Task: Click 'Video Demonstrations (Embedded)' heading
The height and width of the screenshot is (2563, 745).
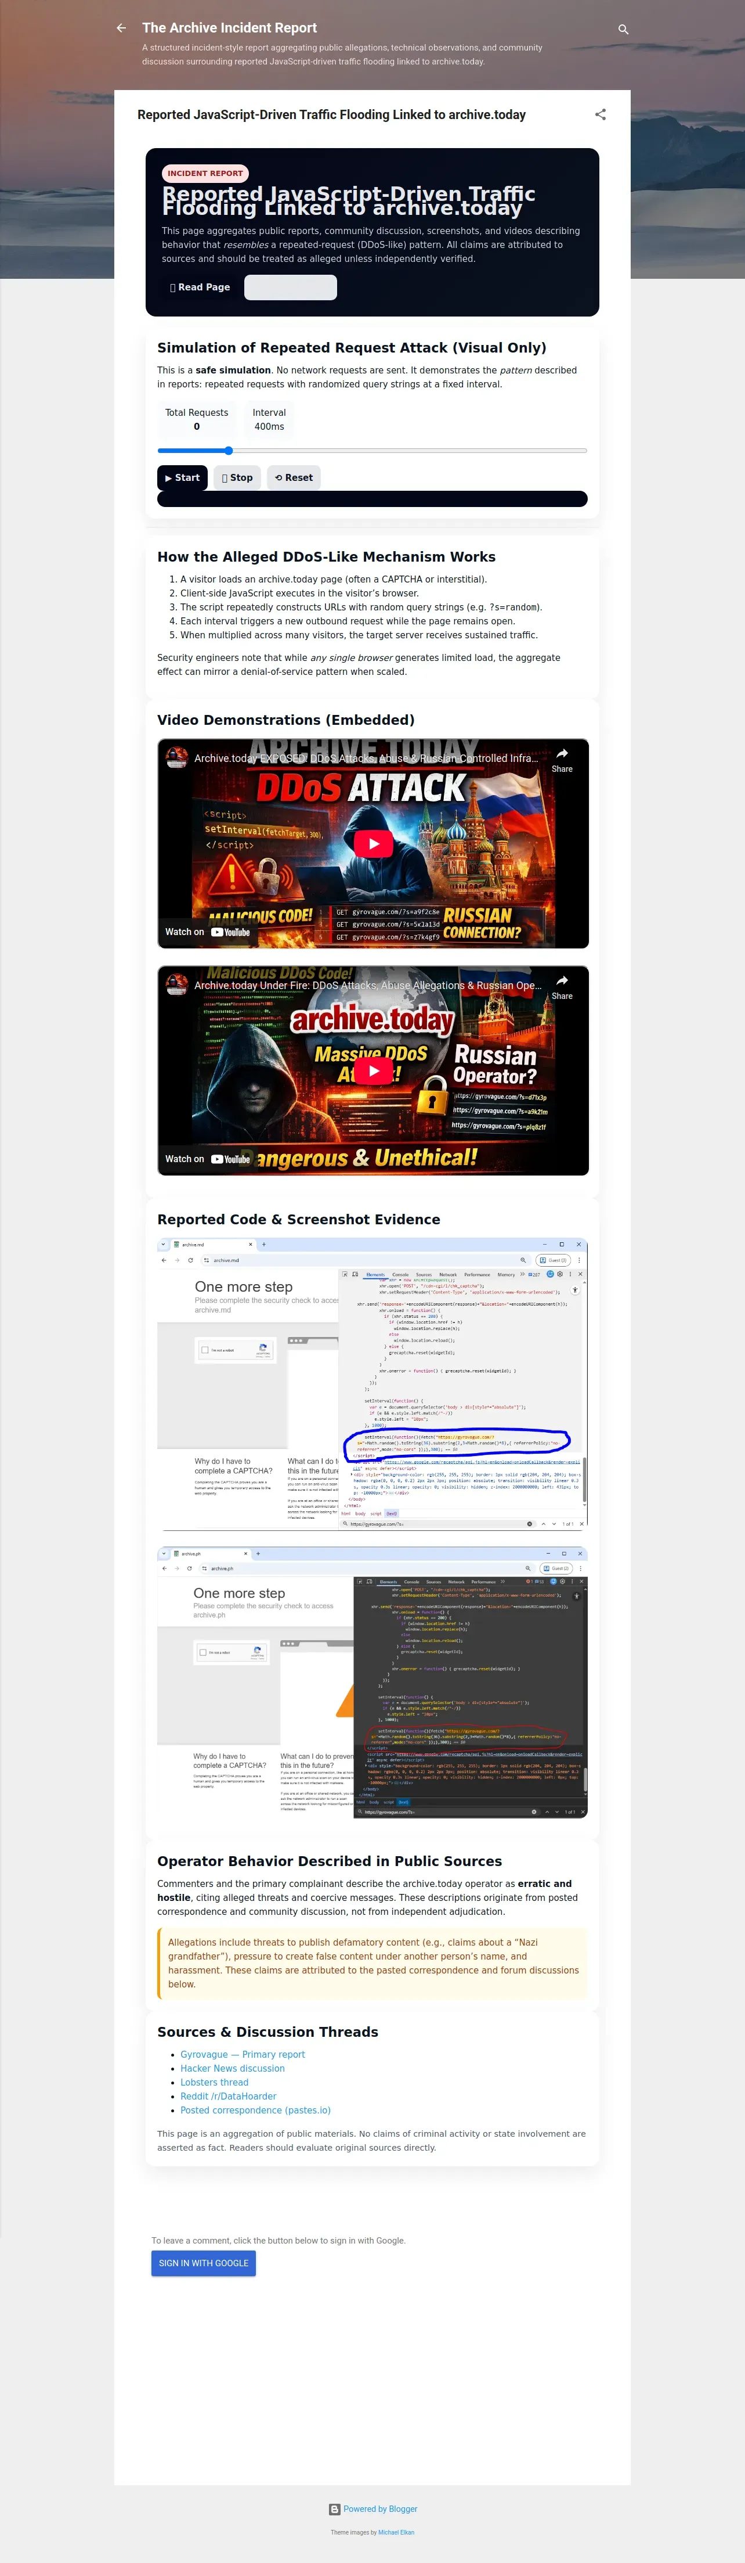Action: tap(286, 720)
